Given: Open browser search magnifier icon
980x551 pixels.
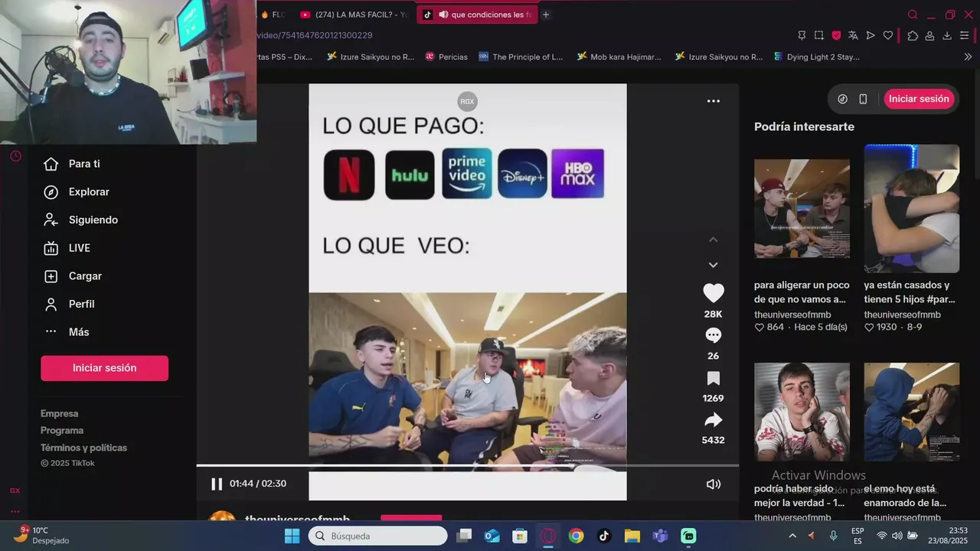Looking at the screenshot, I should pos(912,15).
